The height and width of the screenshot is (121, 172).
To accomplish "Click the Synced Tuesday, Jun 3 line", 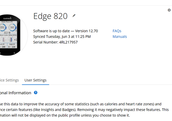I will click(62, 37).
